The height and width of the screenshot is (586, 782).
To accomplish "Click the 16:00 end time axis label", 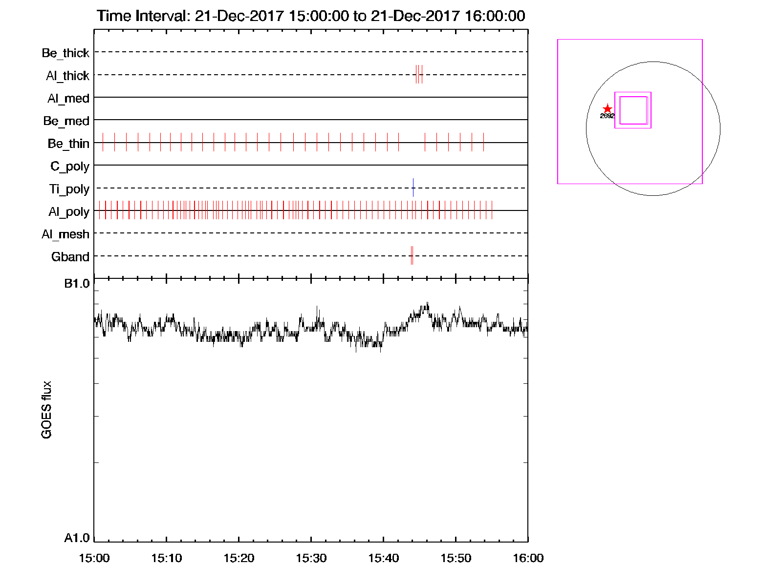I will [x=528, y=558].
